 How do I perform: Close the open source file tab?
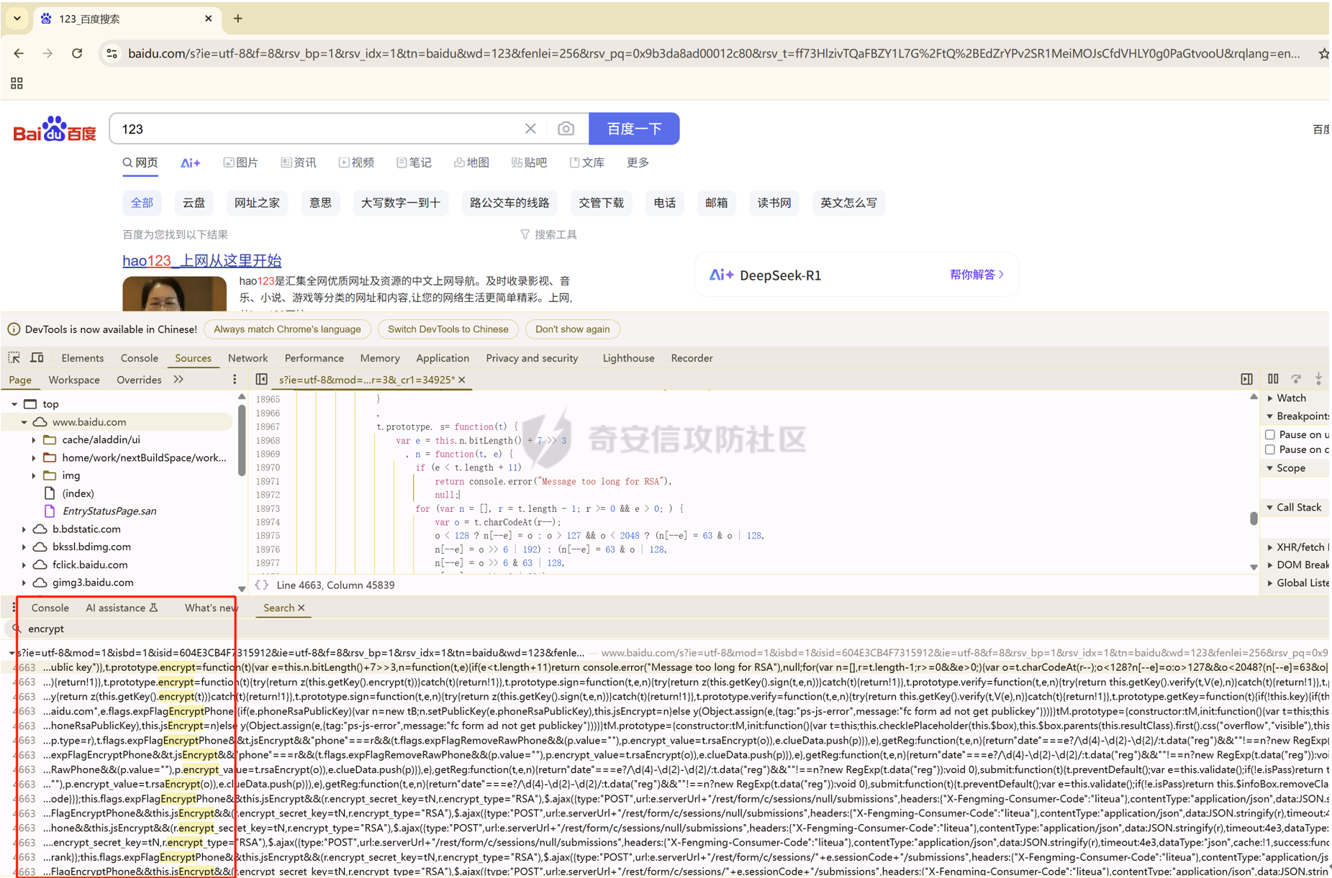click(462, 380)
